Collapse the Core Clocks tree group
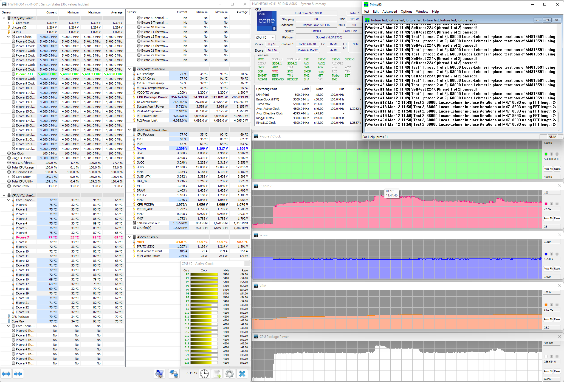The image size is (564, 382). 9,37
